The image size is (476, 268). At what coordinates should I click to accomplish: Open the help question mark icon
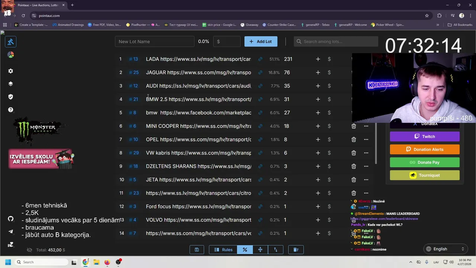tap(11, 110)
